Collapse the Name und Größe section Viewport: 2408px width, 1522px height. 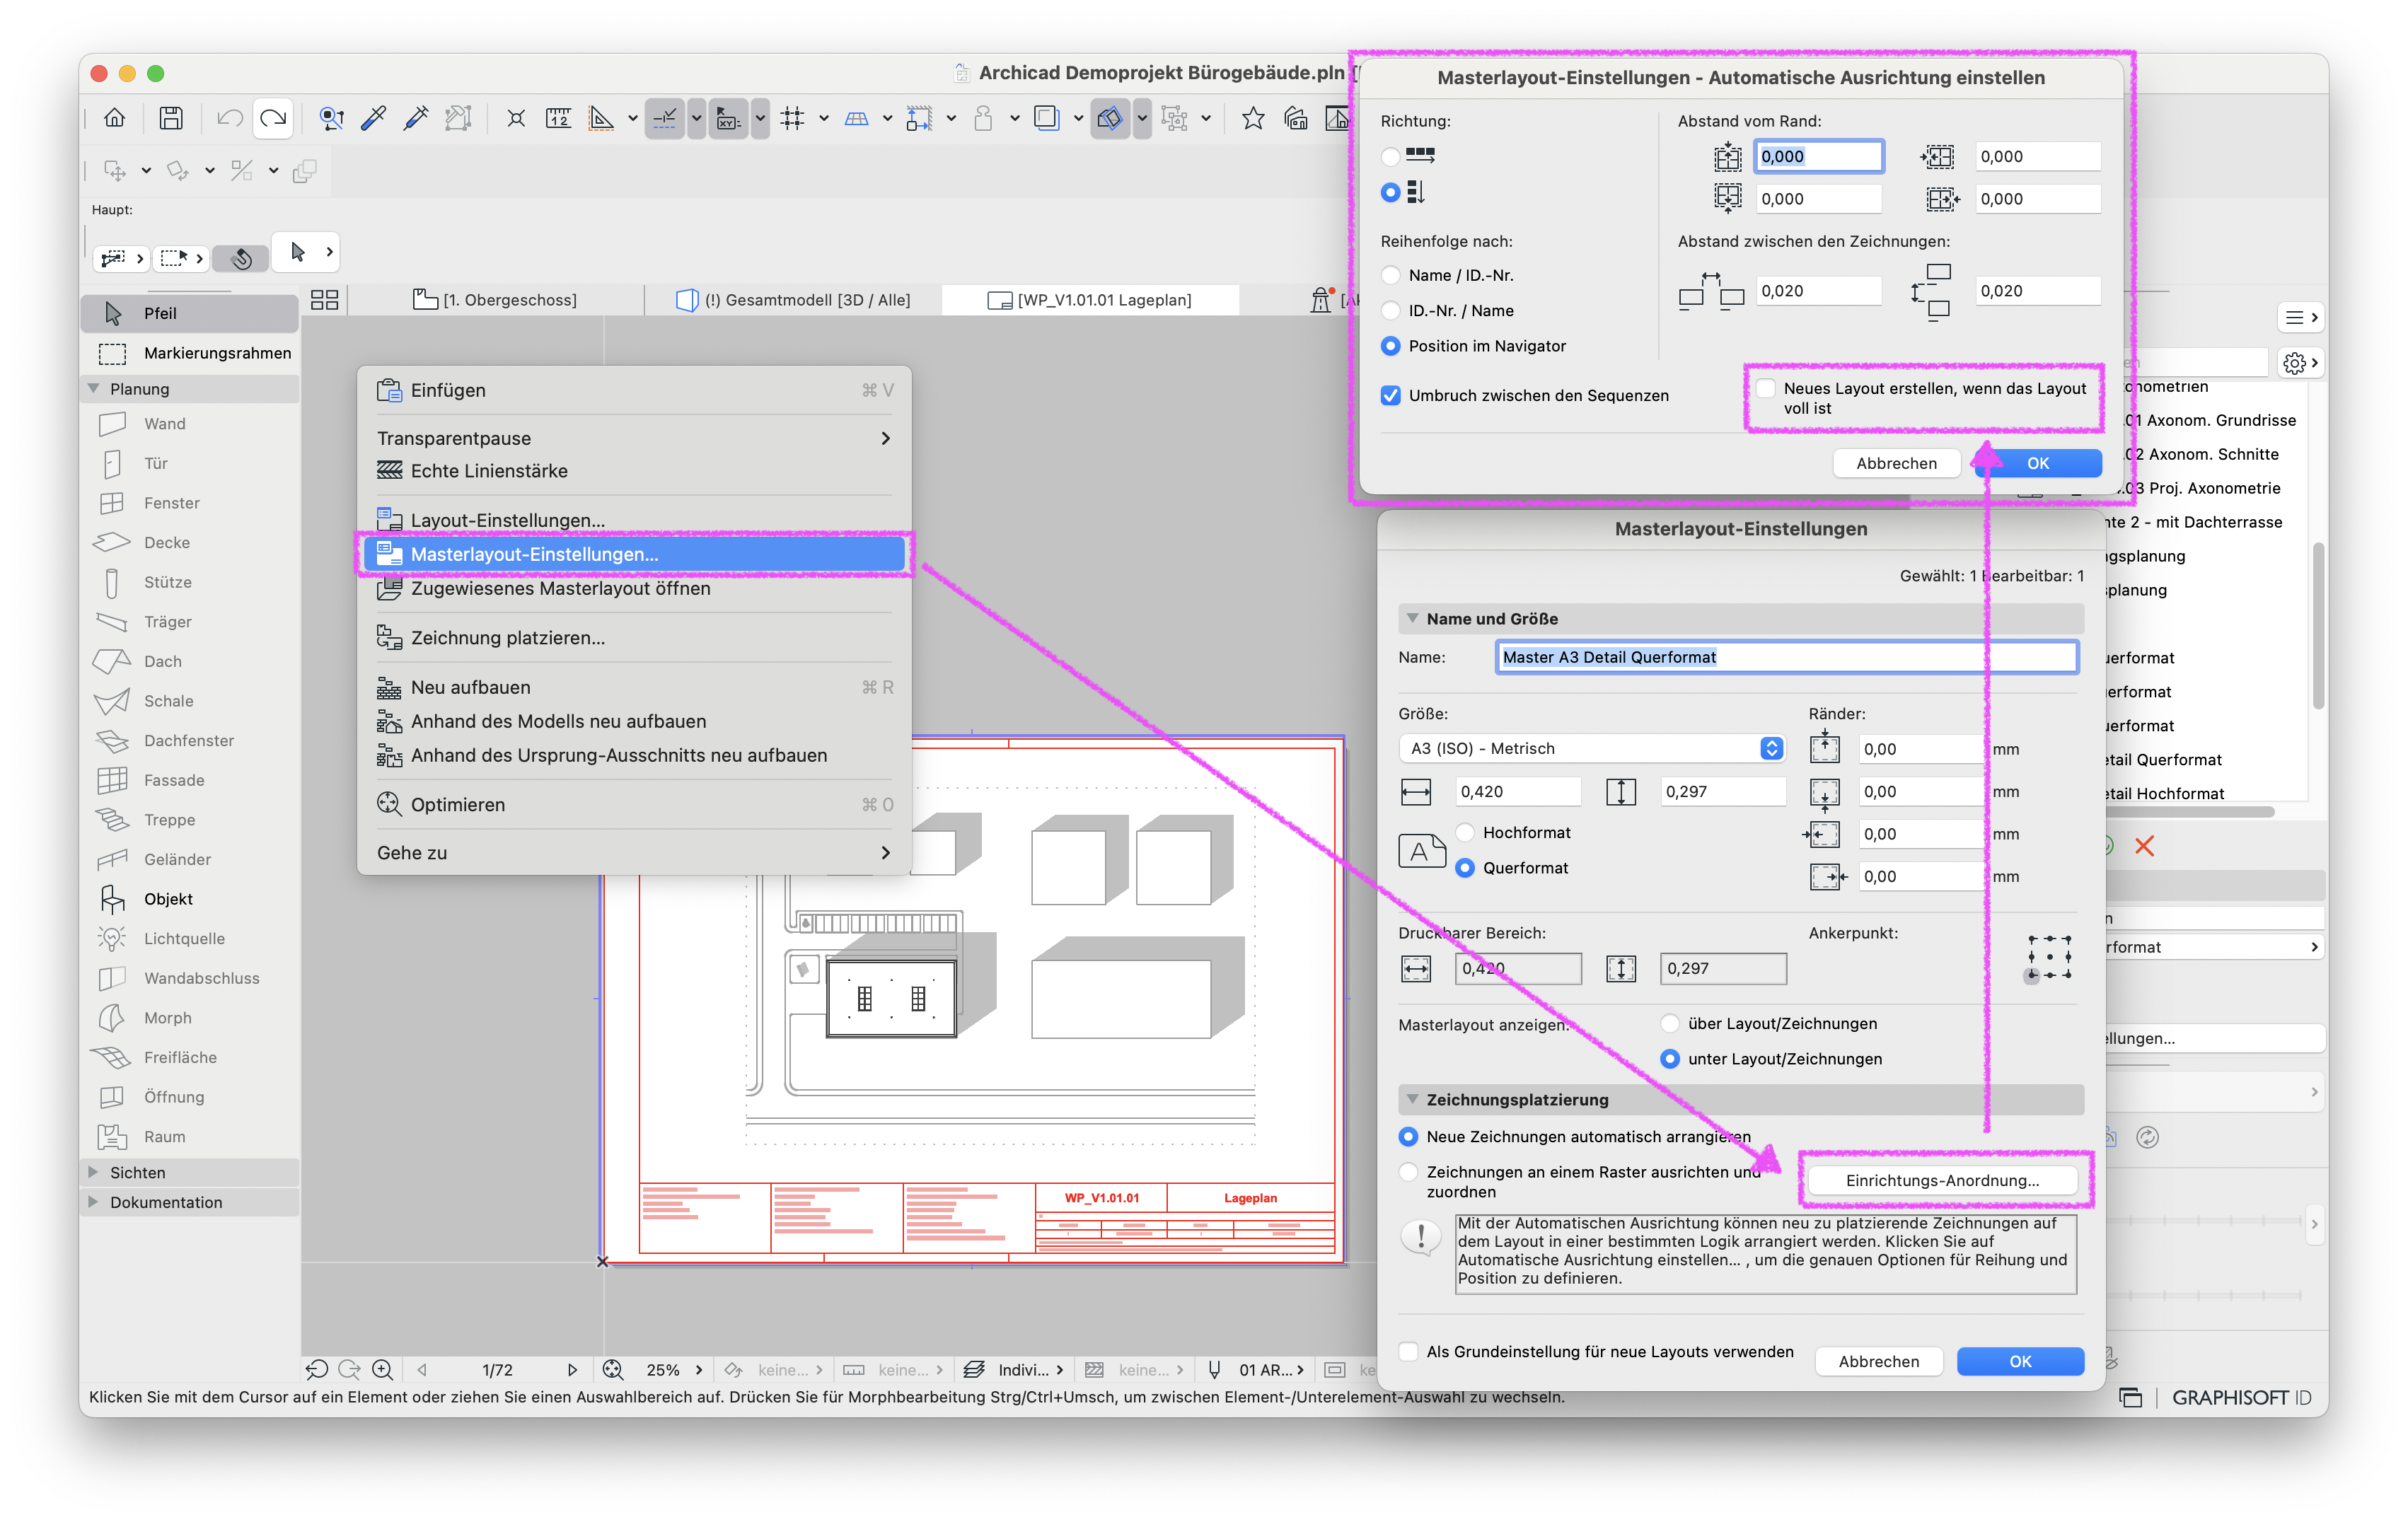(1412, 618)
